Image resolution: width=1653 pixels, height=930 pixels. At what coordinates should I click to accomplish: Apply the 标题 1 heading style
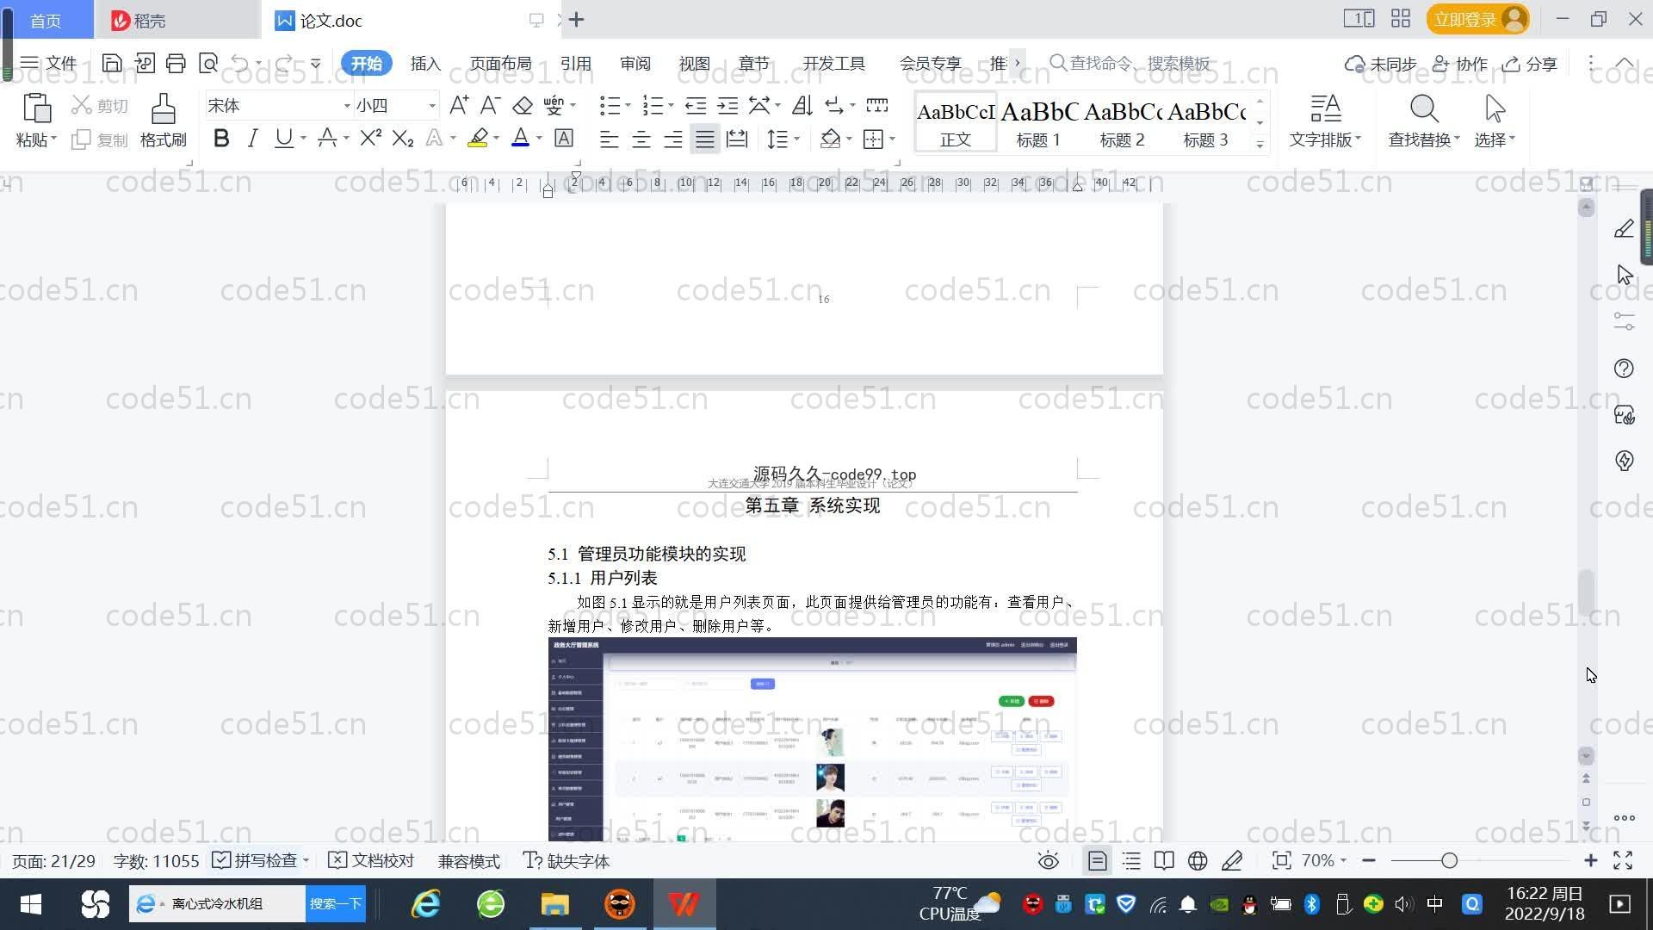click(1038, 122)
